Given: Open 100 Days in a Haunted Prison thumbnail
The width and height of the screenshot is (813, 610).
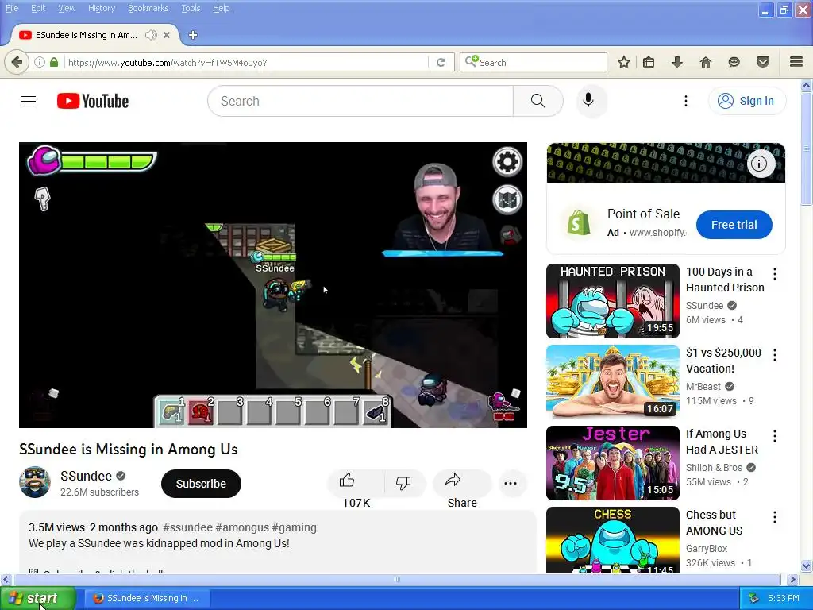Looking at the screenshot, I should coord(612,301).
